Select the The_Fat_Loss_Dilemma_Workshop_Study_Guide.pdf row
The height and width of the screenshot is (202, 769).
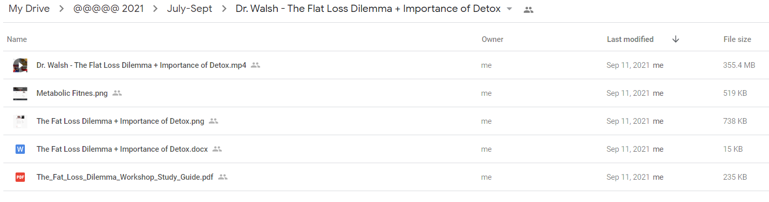[x=384, y=177]
